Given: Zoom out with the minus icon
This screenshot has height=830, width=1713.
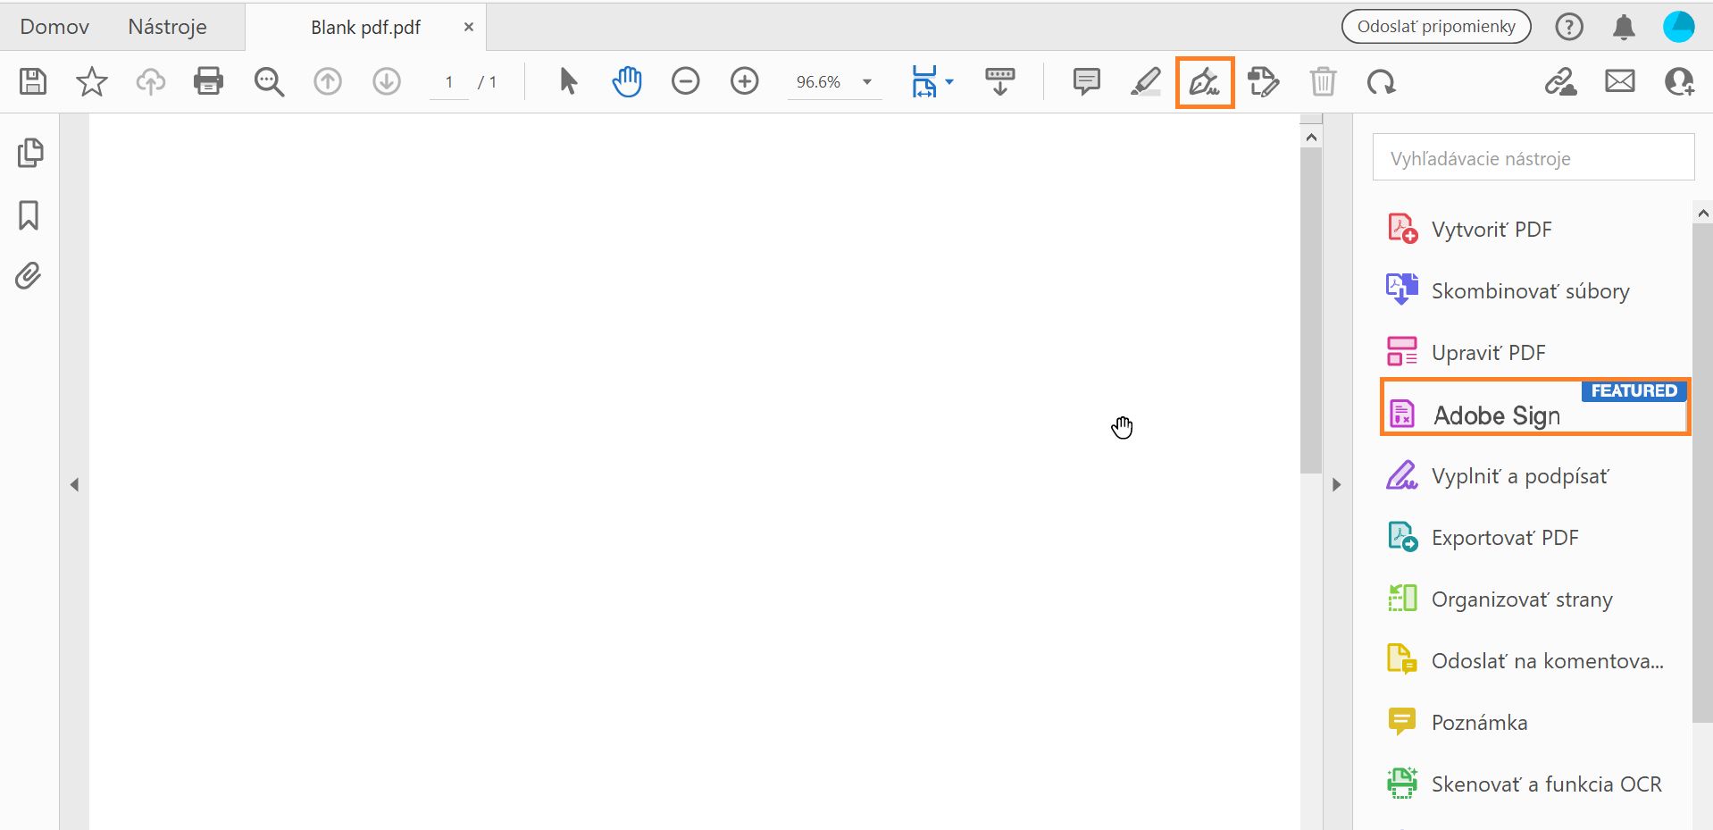Looking at the screenshot, I should [x=686, y=82].
